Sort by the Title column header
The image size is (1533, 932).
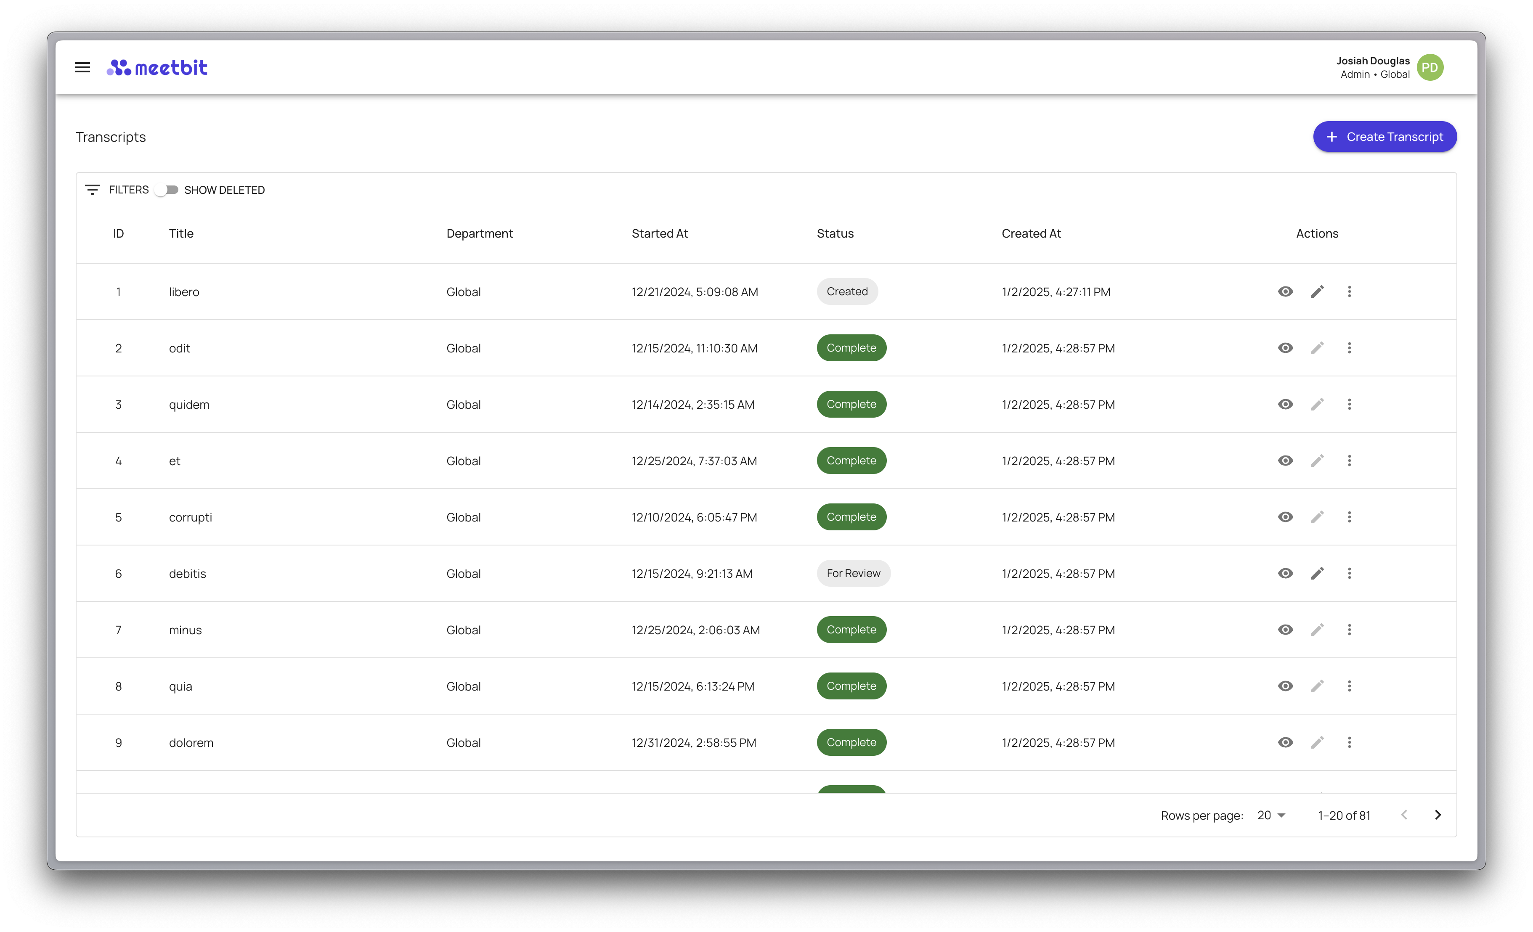[x=181, y=234]
